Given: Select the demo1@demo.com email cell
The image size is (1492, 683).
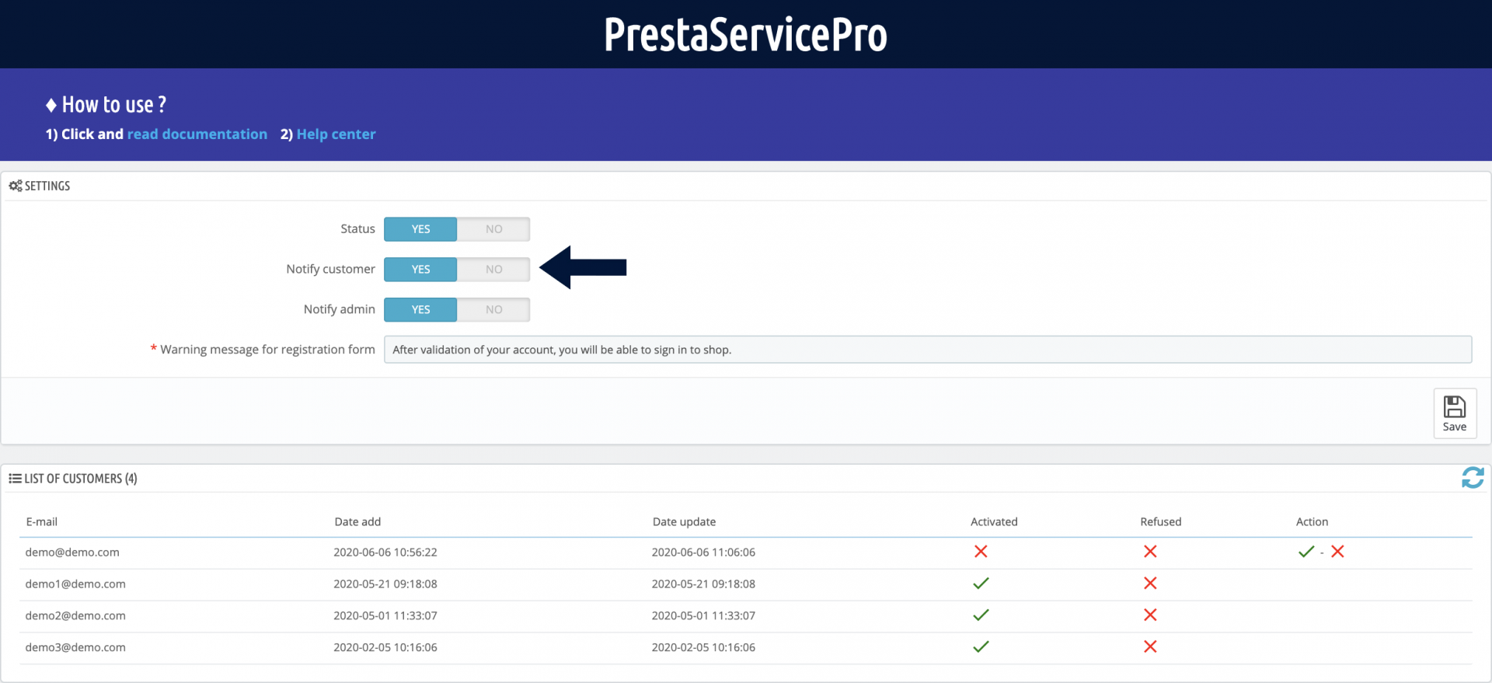Looking at the screenshot, I should click(75, 584).
